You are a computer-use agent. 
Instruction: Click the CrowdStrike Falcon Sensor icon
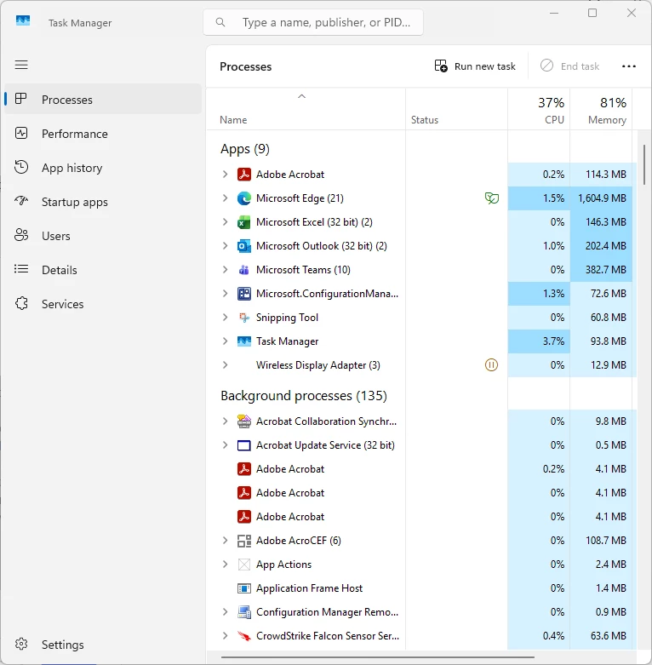tap(243, 636)
